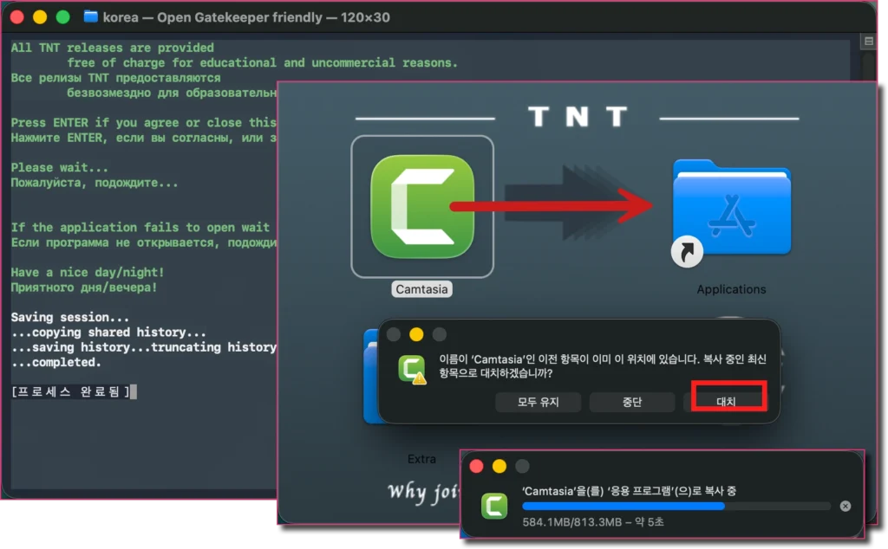Click the TNT heading in installer window

tap(577, 117)
